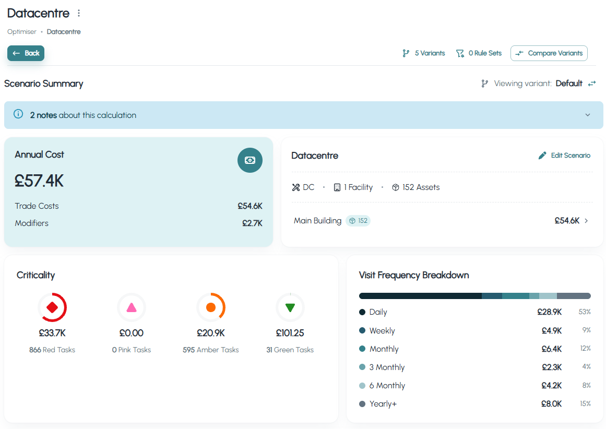Click the 152 assets badge on Main Building
The width and height of the screenshot is (606, 429).
pyautogui.click(x=358, y=221)
